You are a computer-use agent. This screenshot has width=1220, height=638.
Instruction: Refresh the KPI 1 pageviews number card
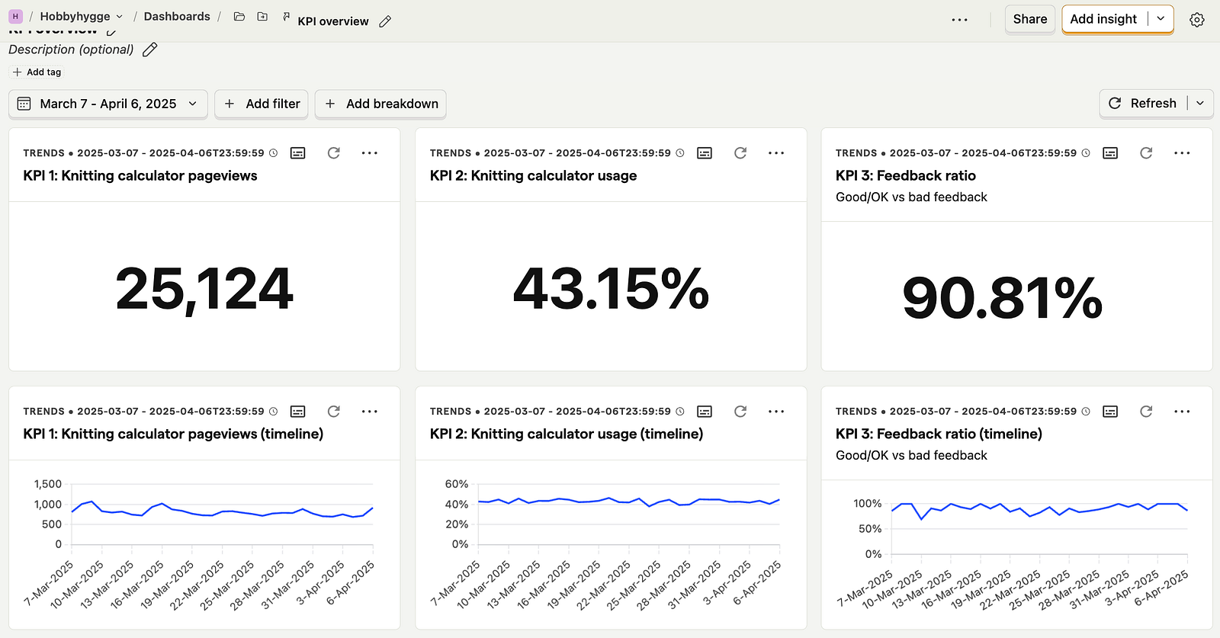[334, 153]
